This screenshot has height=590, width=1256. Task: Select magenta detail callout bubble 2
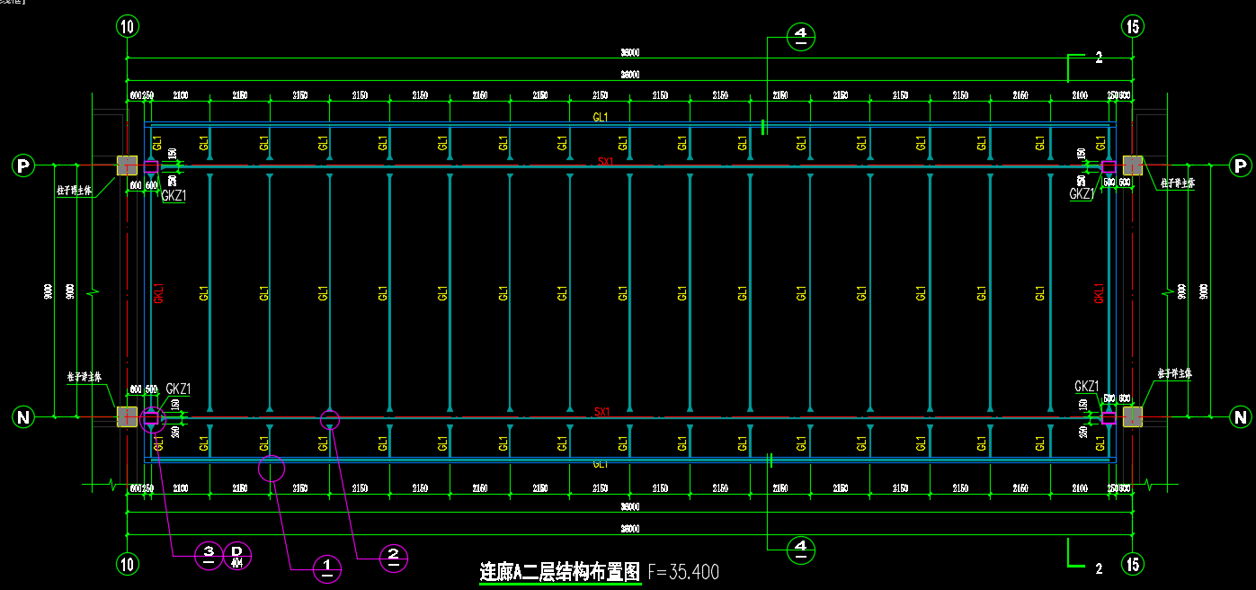393,557
